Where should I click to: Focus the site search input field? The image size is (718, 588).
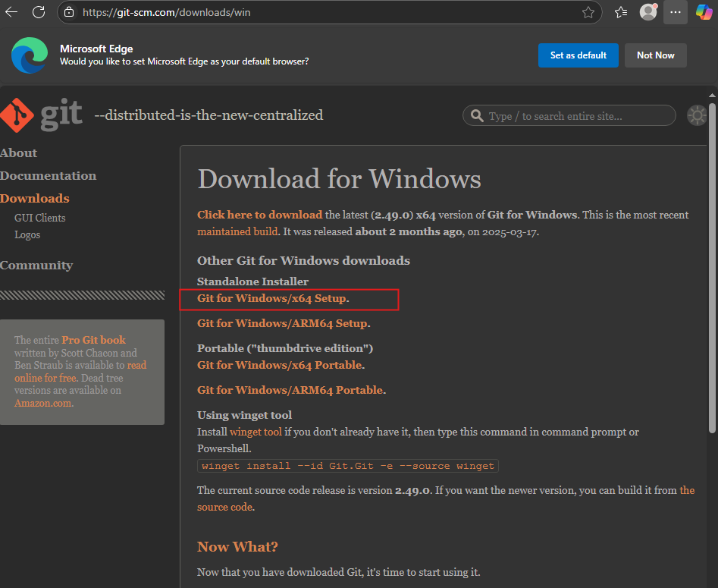(569, 115)
